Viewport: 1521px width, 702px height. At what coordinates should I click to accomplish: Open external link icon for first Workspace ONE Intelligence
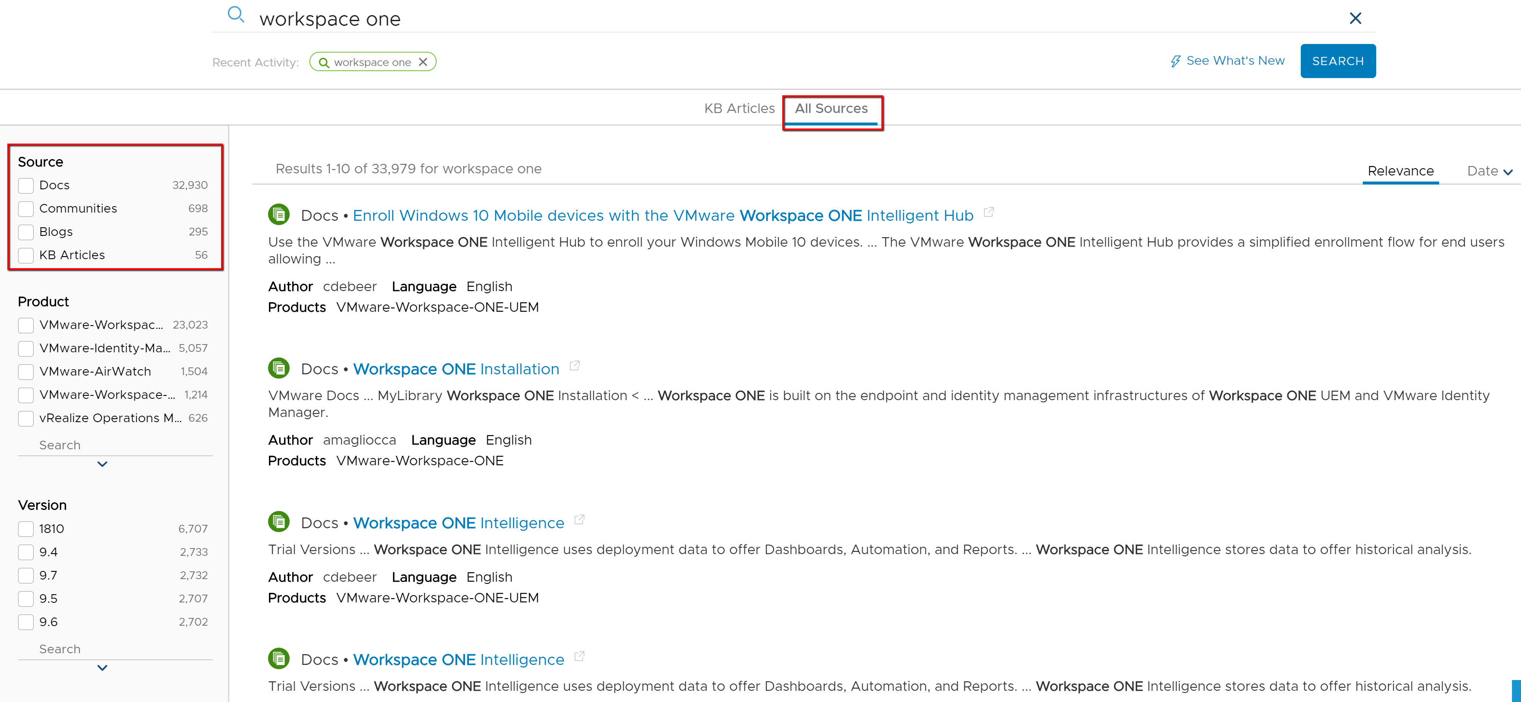(579, 520)
